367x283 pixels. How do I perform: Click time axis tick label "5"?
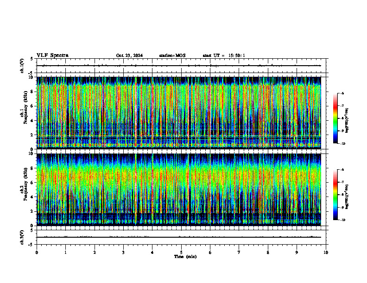(x=181, y=252)
